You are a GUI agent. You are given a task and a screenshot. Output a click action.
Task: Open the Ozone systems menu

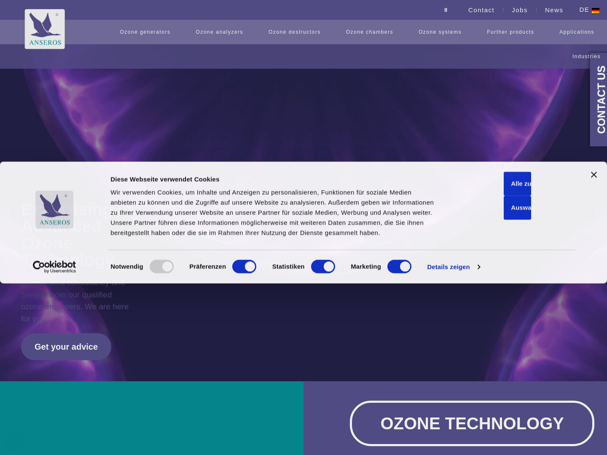(x=440, y=32)
